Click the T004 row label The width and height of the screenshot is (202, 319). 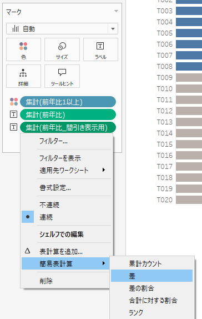165,22
